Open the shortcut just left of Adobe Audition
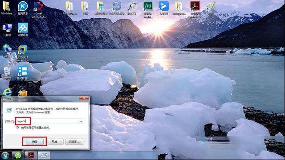The image size is (285, 160). tap(132, 8)
